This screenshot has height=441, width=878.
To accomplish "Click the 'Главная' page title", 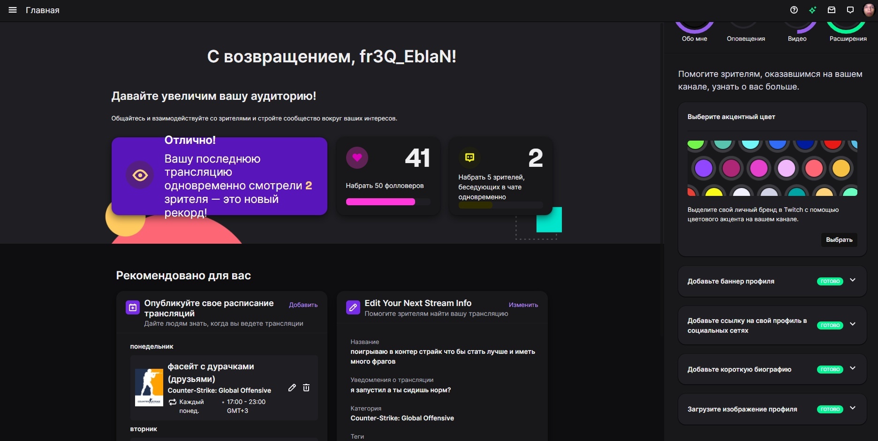I will [x=43, y=10].
